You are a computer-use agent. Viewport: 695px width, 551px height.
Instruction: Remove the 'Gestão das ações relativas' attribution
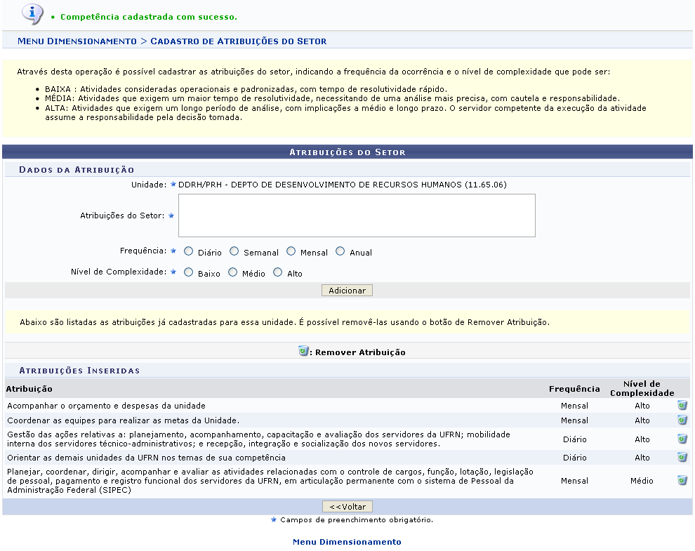[682, 439]
